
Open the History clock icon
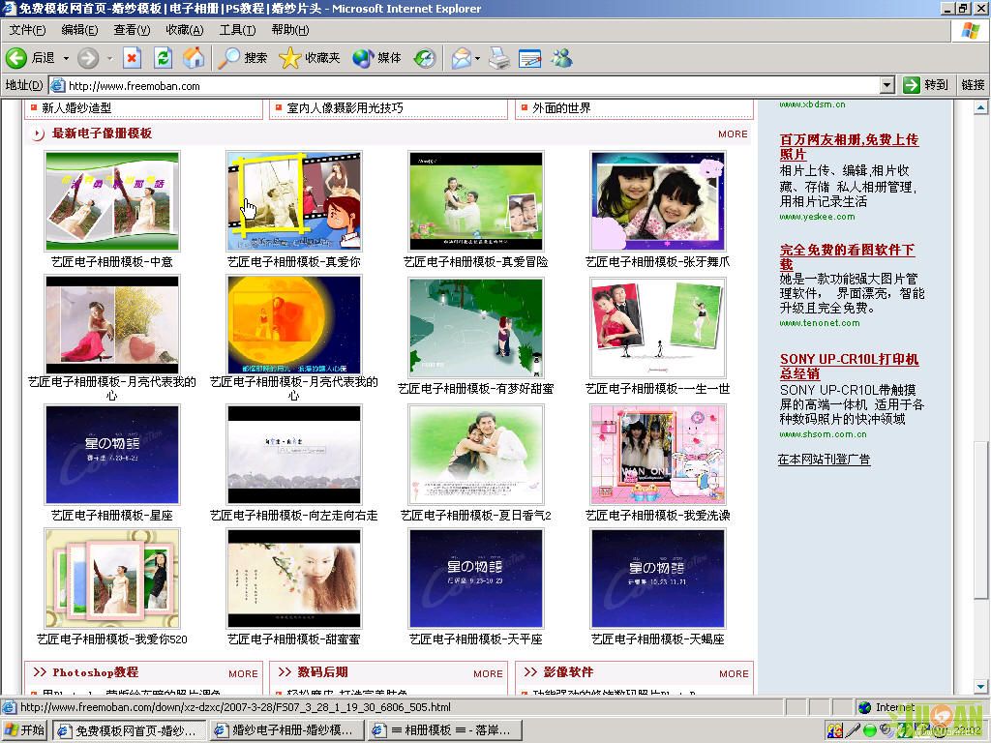tap(425, 58)
